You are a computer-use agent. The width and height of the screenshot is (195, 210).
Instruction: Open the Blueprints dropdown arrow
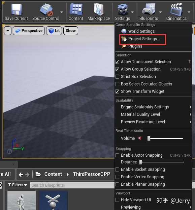coord(160,12)
